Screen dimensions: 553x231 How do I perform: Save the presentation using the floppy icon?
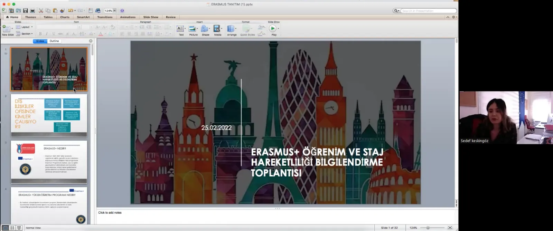pos(25,11)
